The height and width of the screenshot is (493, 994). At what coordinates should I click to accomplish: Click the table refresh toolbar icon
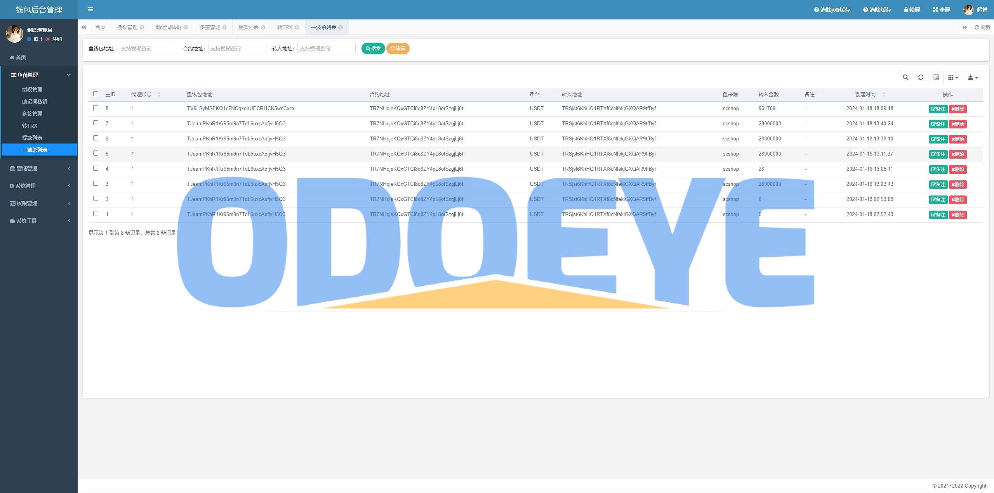coord(921,77)
